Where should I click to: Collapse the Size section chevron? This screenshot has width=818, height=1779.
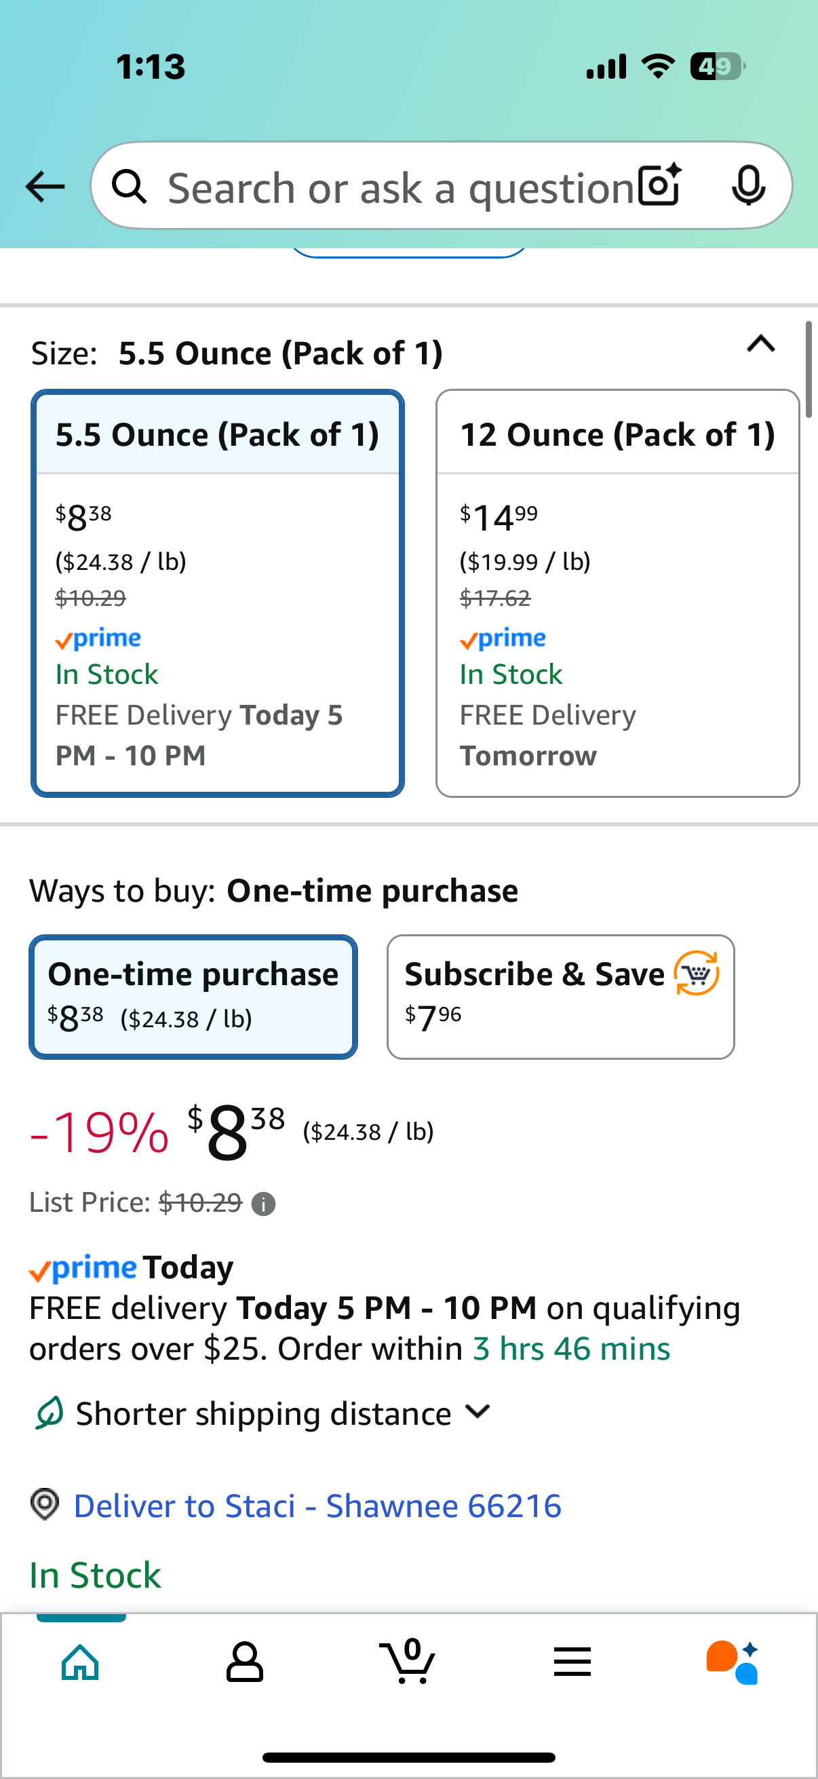click(761, 344)
